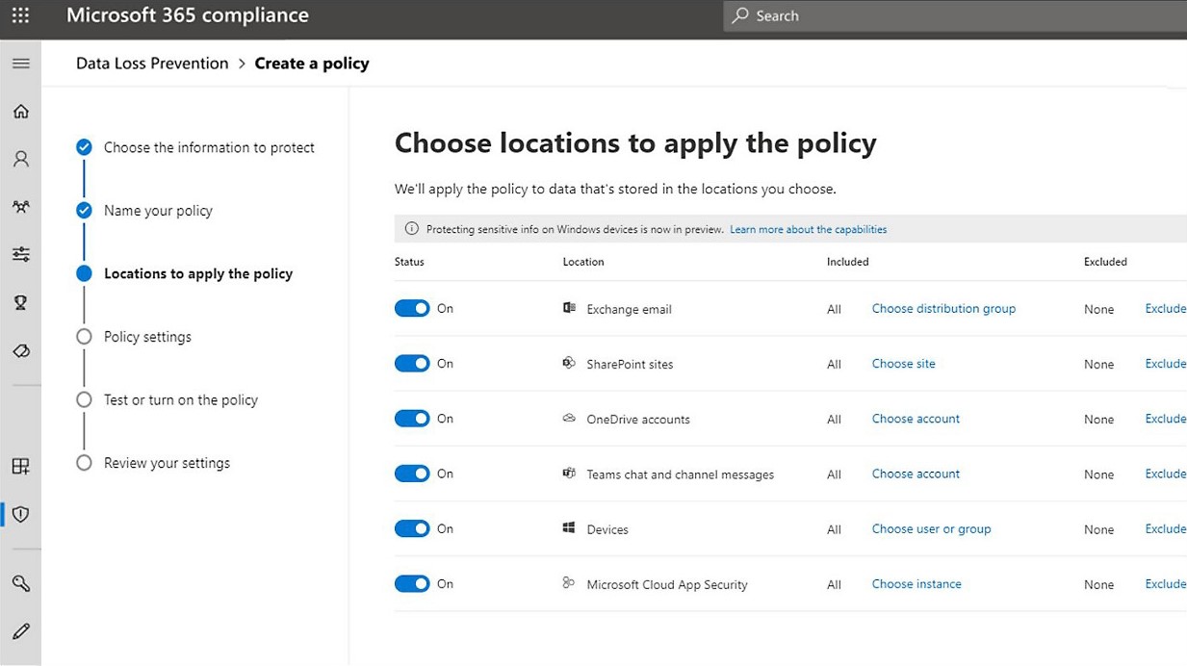The width and height of the screenshot is (1187, 666).
Task: Click Choose site for SharePoint sites
Action: pyautogui.click(x=904, y=363)
